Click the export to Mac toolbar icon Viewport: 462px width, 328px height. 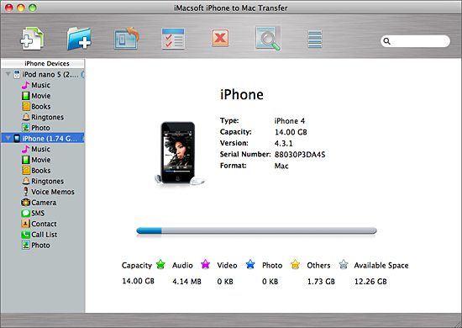point(126,38)
